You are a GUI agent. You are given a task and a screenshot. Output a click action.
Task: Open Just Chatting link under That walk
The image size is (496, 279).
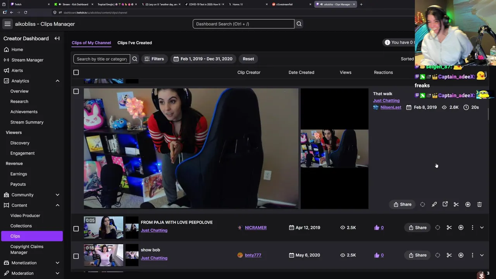[x=386, y=100]
